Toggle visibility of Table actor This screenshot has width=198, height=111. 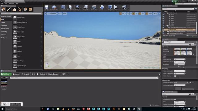pos(163,24)
